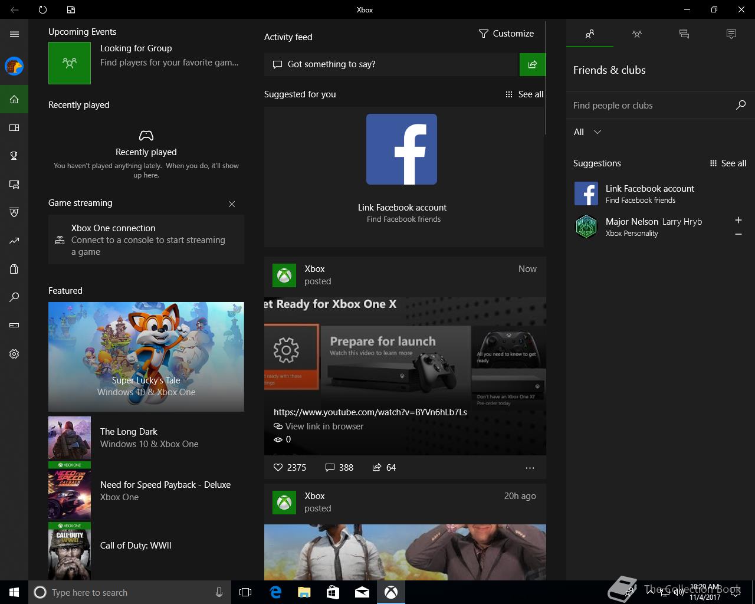This screenshot has width=755, height=604.
Task: Open Microsoft Store from taskbar
Action: pyautogui.click(x=333, y=592)
